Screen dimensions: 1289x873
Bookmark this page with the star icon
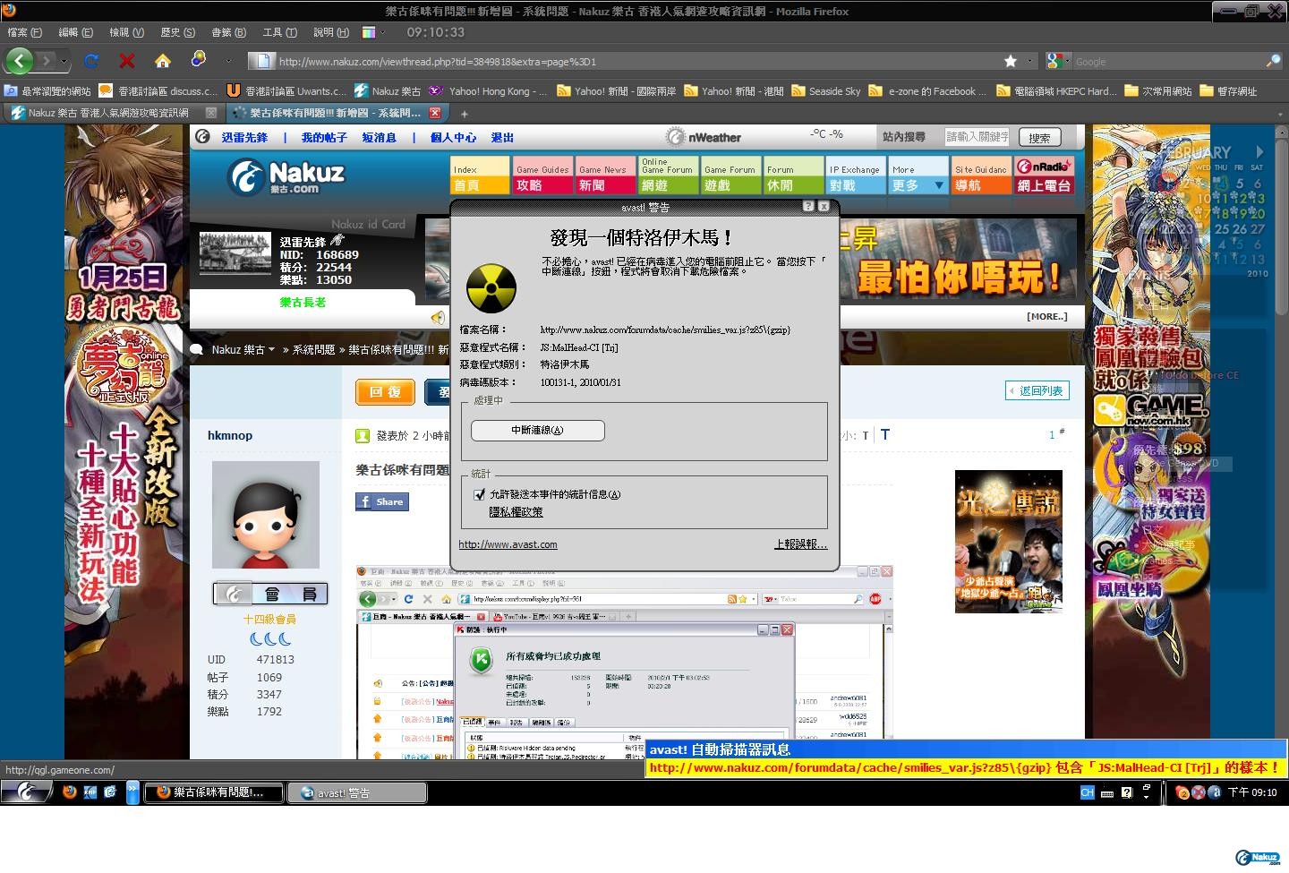1011,61
